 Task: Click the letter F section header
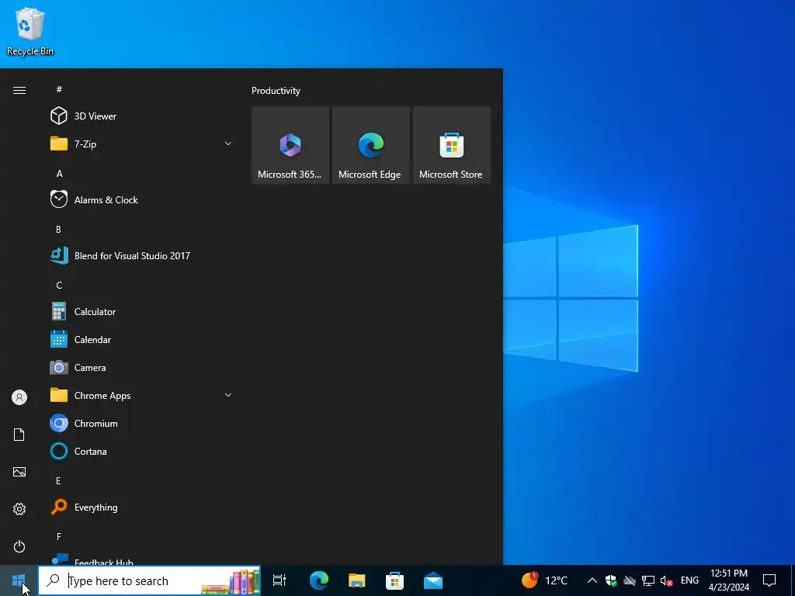point(59,537)
